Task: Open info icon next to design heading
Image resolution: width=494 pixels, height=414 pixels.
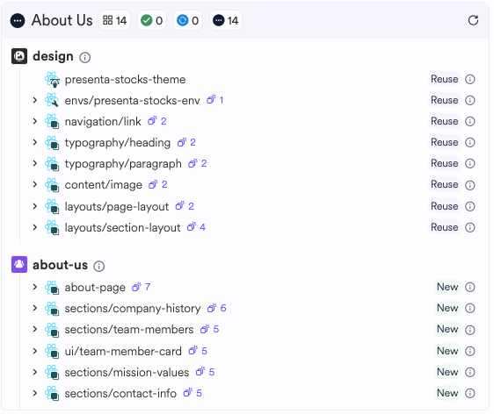Action: pyautogui.click(x=84, y=58)
